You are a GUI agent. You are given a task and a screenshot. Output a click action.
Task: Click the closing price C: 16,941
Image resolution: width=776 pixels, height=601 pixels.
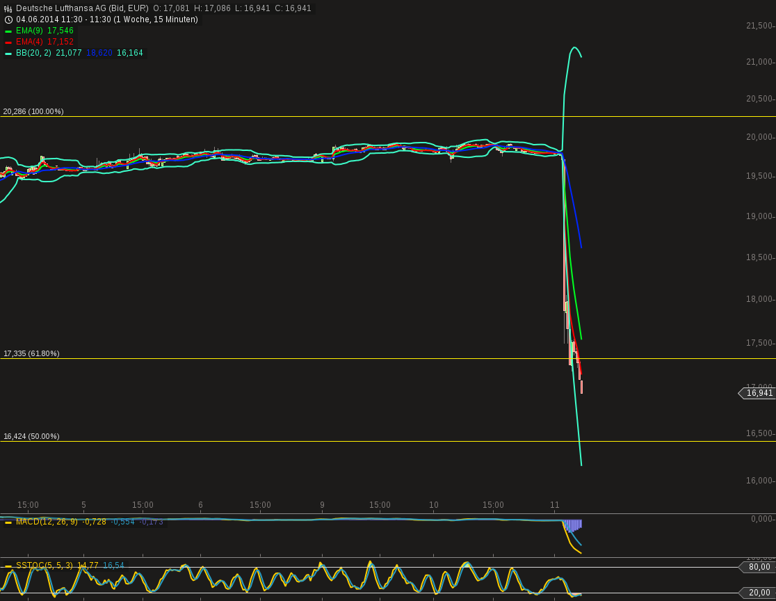coord(293,8)
